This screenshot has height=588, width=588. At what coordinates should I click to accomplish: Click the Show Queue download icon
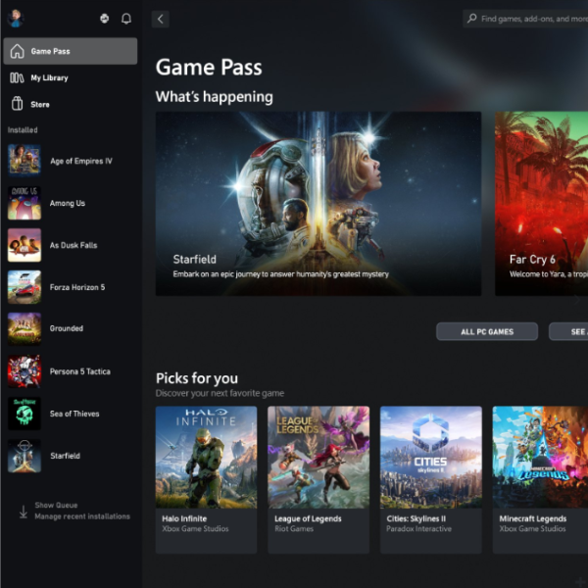tap(23, 512)
